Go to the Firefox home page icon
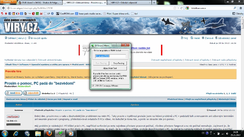Image resolution: width=244 pixels, height=137 pixels. tap(241, 8)
